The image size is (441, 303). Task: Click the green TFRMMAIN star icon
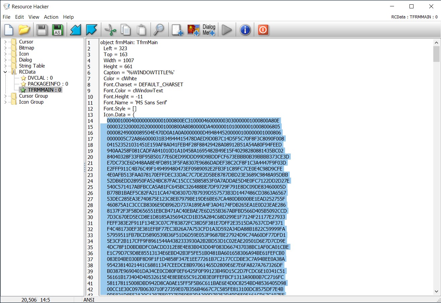(x=23, y=90)
